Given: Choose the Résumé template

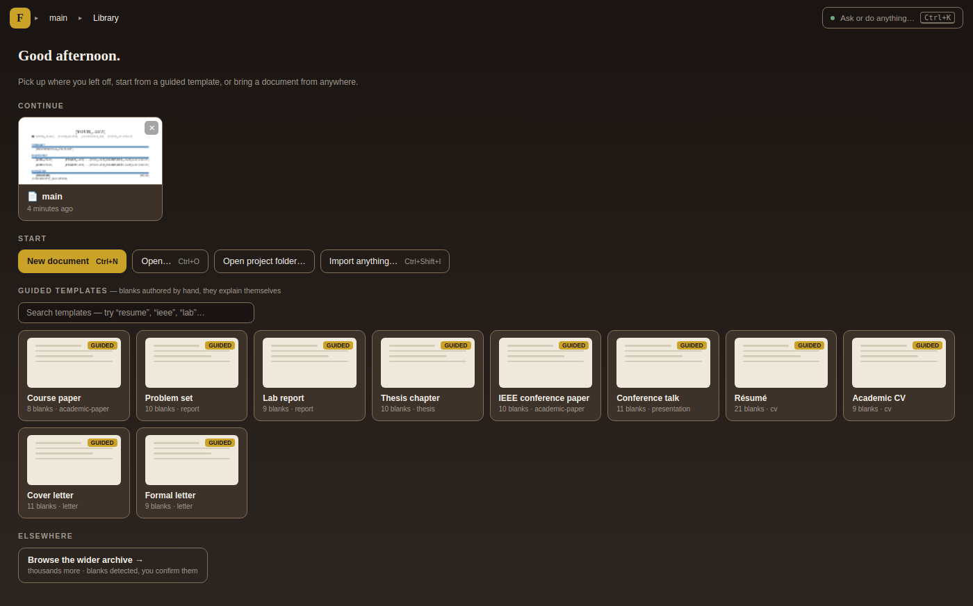Looking at the screenshot, I should [781, 375].
